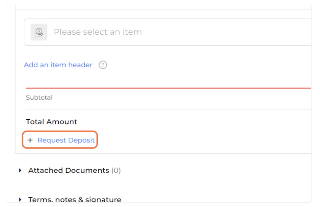Expand the Terms, notes & signature section
Viewport: 320px width, 207px height.
click(70, 199)
